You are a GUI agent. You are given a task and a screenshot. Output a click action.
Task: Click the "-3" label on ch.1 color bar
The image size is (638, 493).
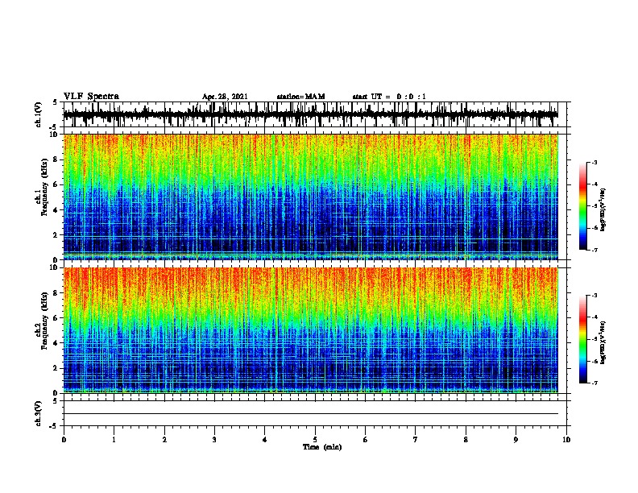point(594,162)
